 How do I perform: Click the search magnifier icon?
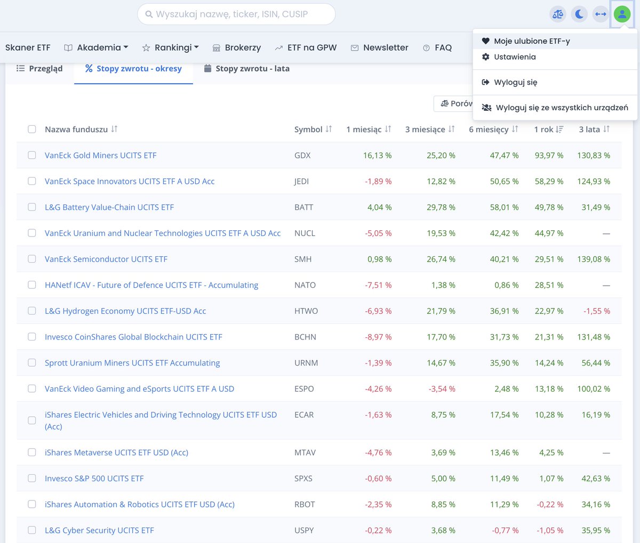click(149, 14)
